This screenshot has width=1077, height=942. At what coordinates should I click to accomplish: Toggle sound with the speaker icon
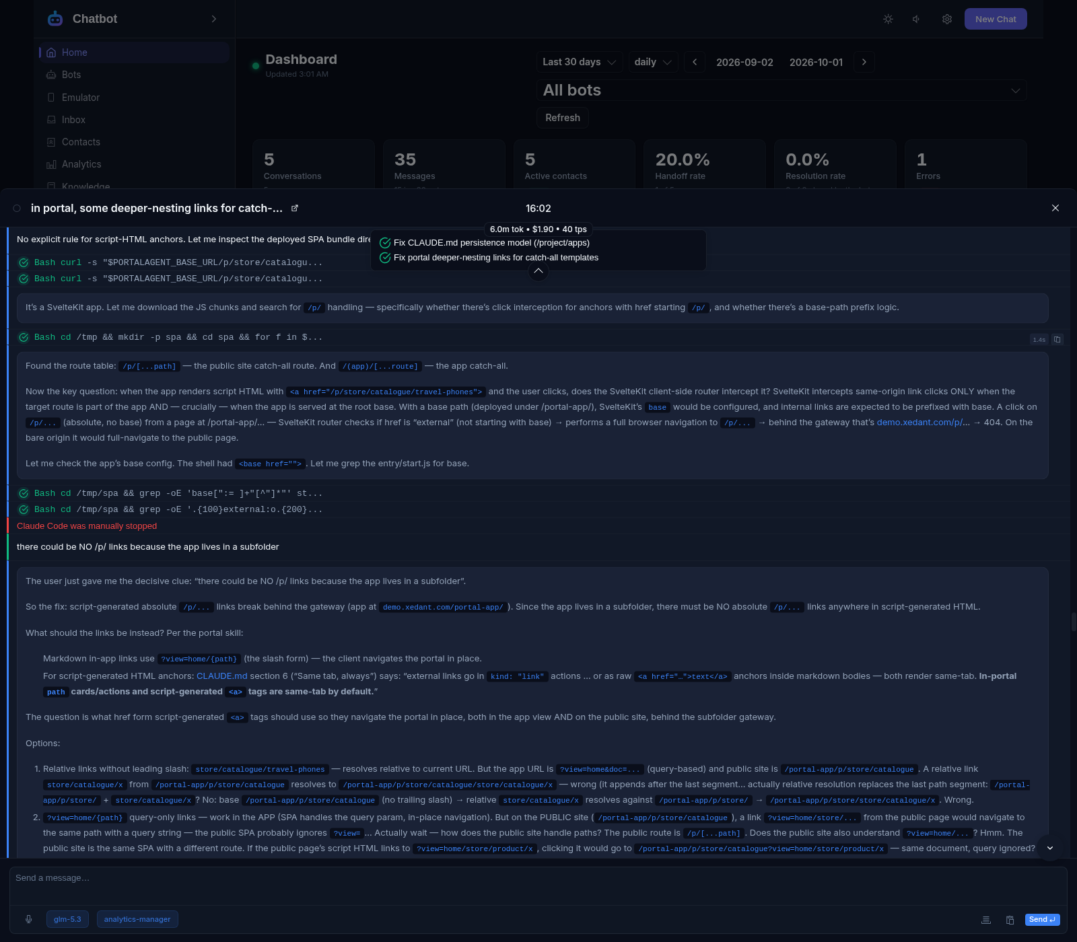coord(917,19)
